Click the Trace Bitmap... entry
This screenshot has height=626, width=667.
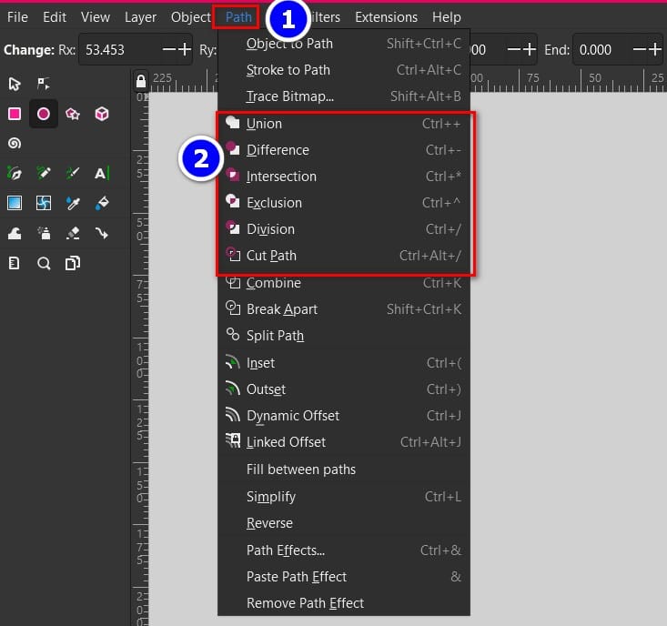pyautogui.click(x=290, y=96)
